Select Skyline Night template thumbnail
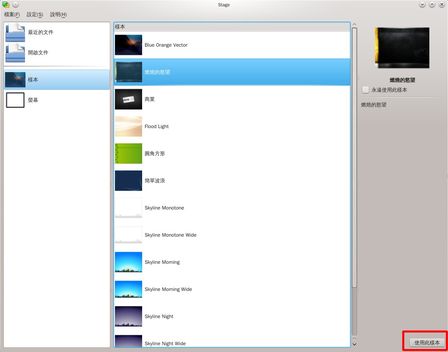This screenshot has height=352, width=448. [x=128, y=316]
